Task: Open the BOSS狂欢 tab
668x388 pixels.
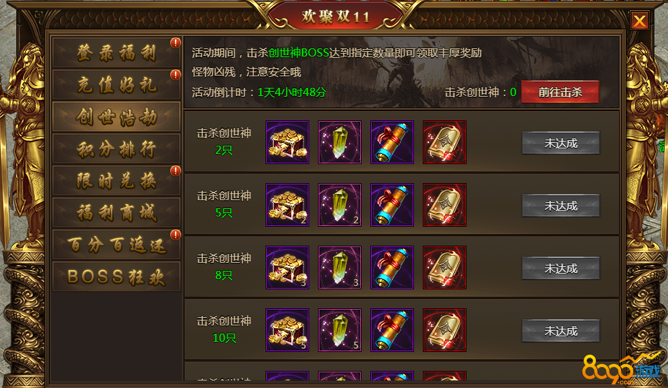Action: pos(116,276)
